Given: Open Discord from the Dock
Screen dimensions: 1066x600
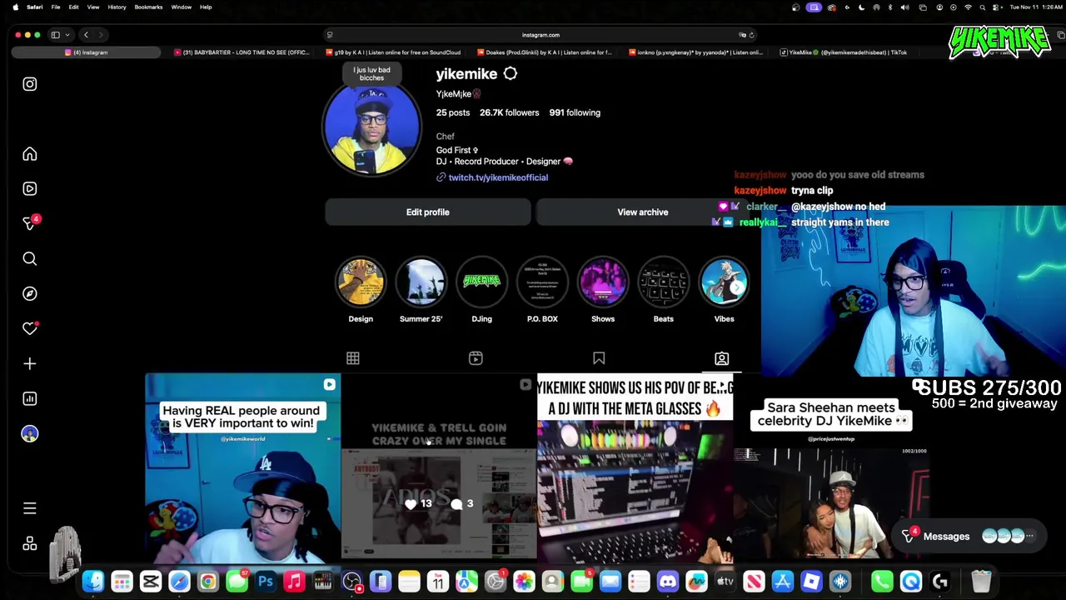Looking at the screenshot, I should (668, 581).
